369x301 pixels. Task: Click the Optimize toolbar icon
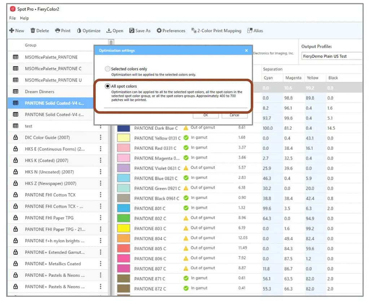tap(79, 31)
